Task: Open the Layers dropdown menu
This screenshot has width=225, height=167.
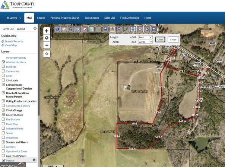Action: pyautogui.click(x=14, y=18)
